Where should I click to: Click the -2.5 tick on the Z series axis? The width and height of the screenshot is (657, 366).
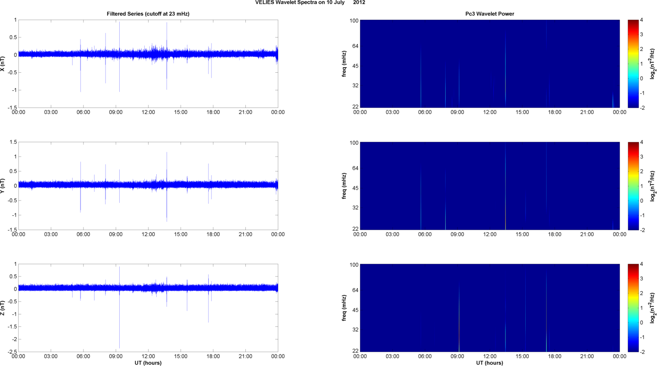pyautogui.click(x=12, y=352)
